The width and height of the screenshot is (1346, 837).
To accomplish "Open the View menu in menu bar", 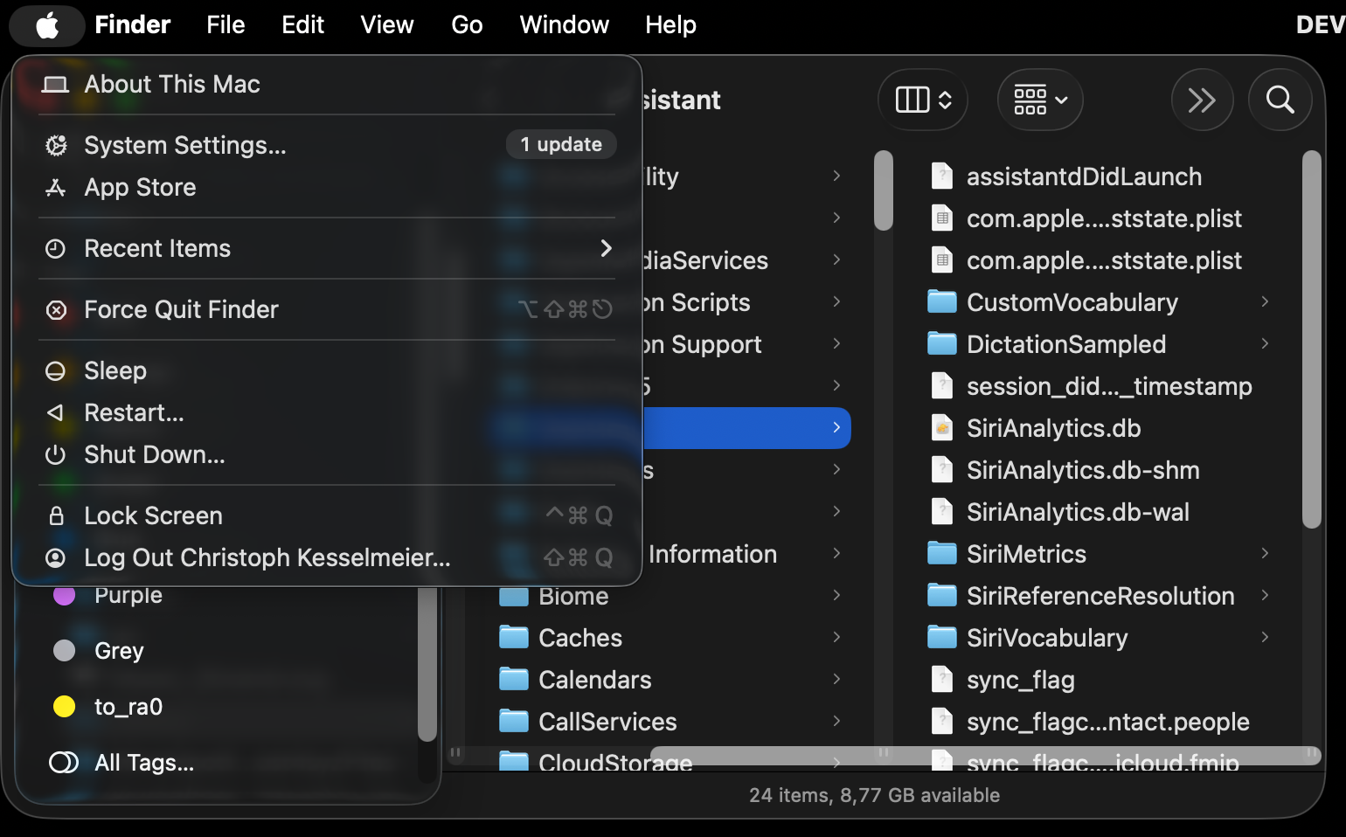I will click(x=386, y=24).
